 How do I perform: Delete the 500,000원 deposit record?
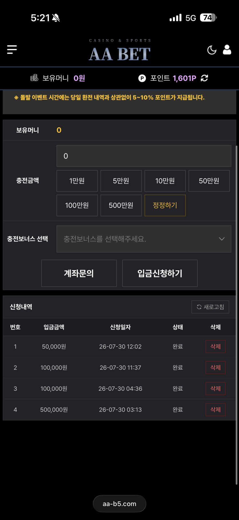pos(216,410)
